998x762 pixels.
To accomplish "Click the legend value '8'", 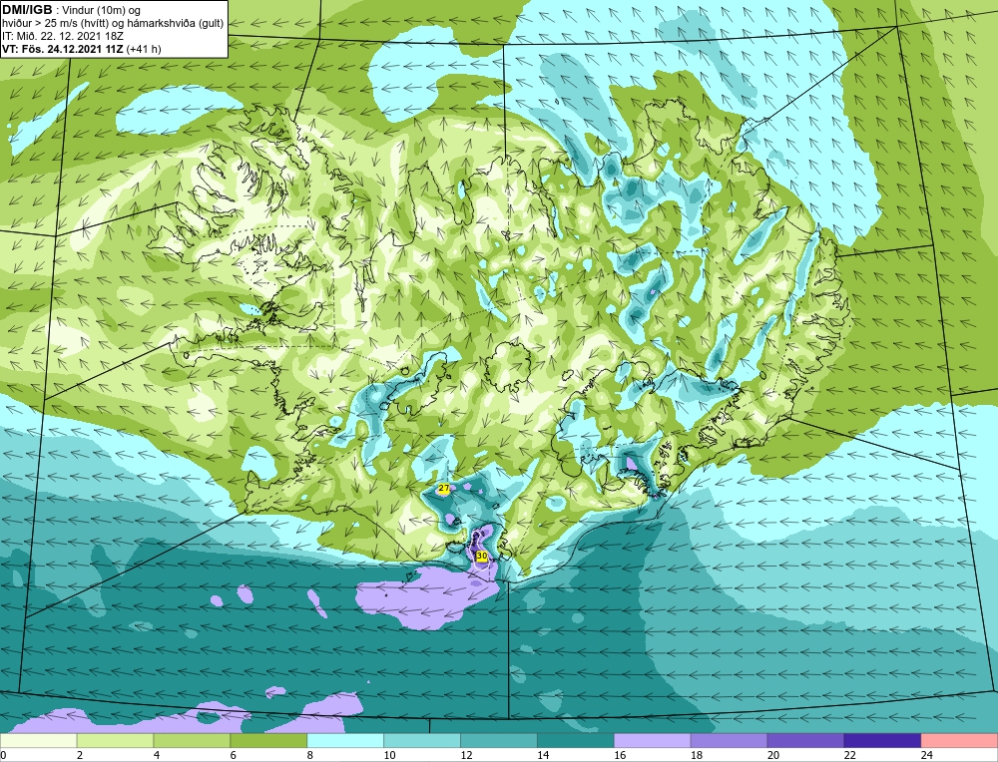I will point(310,755).
